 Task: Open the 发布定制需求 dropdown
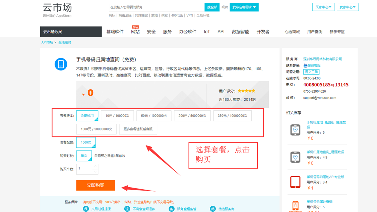pos(244,7)
